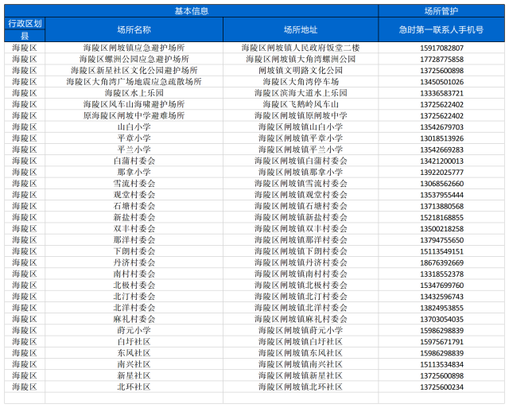The width and height of the screenshot is (509, 408).
Task: Click the 北环社区 name cell
Action: [x=134, y=387]
